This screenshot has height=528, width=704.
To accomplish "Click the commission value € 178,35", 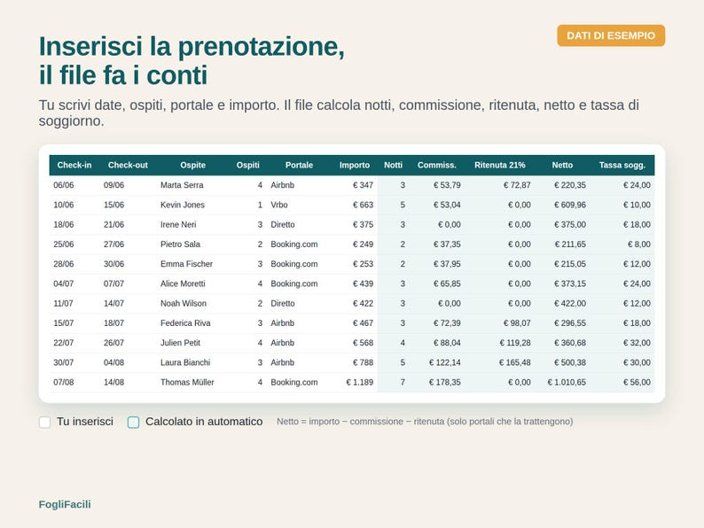I will coord(444,382).
